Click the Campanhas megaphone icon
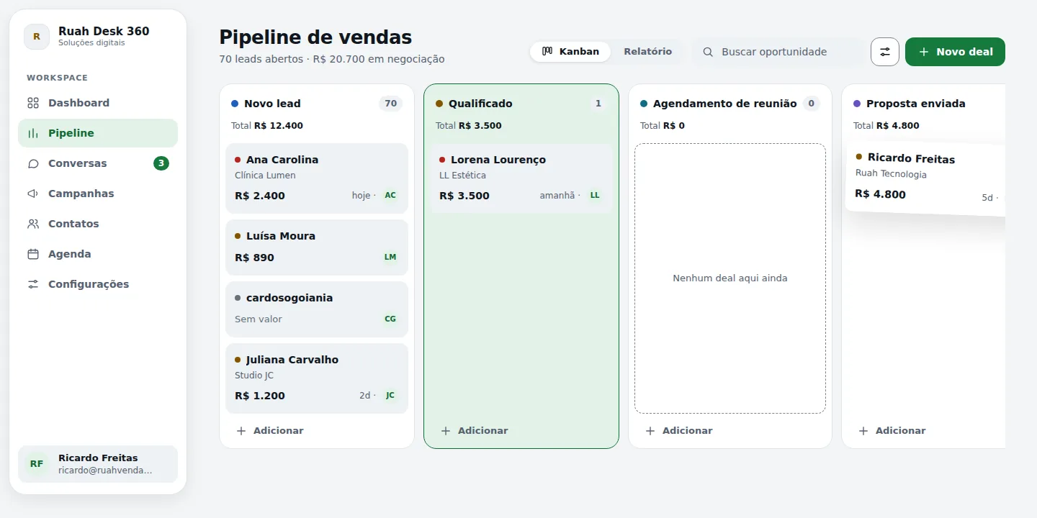 pos(33,194)
